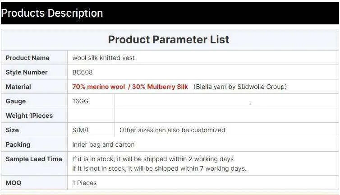Click the 1 Pieces MOQ value
This screenshot has width=340, height=195.
click(x=84, y=183)
